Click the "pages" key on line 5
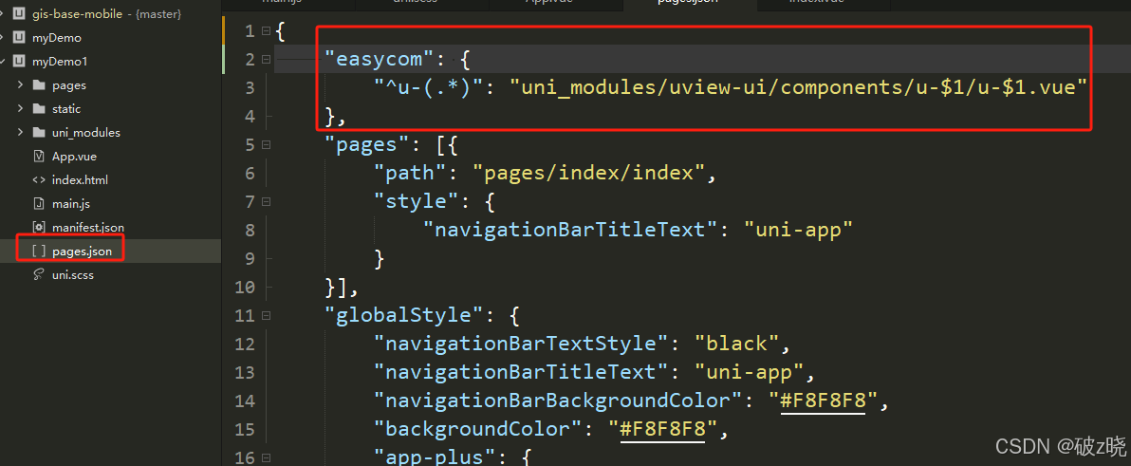This screenshot has width=1131, height=466. click(x=368, y=145)
